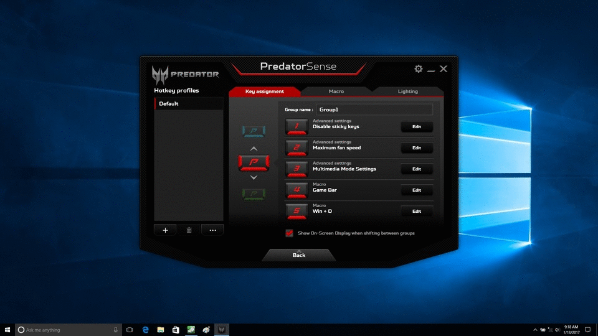Open File Explorer from taskbar
The image size is (598, 336).
point(161,330)
